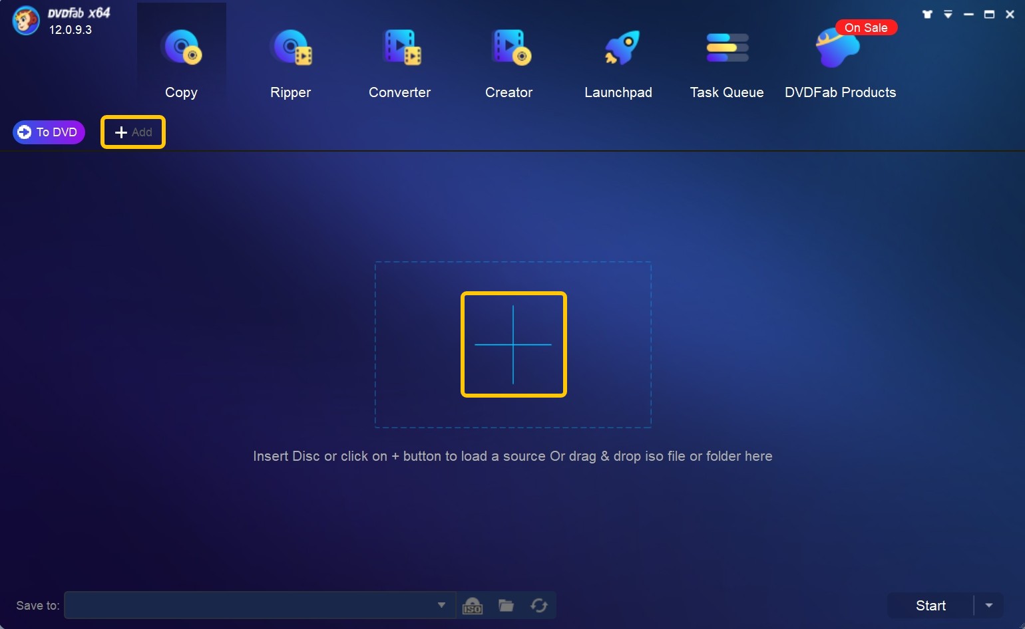The height and width of the screenshot is (629, 1025).
Task: Start the copy task
Action: pyautogui.click(x=930, y=606)
